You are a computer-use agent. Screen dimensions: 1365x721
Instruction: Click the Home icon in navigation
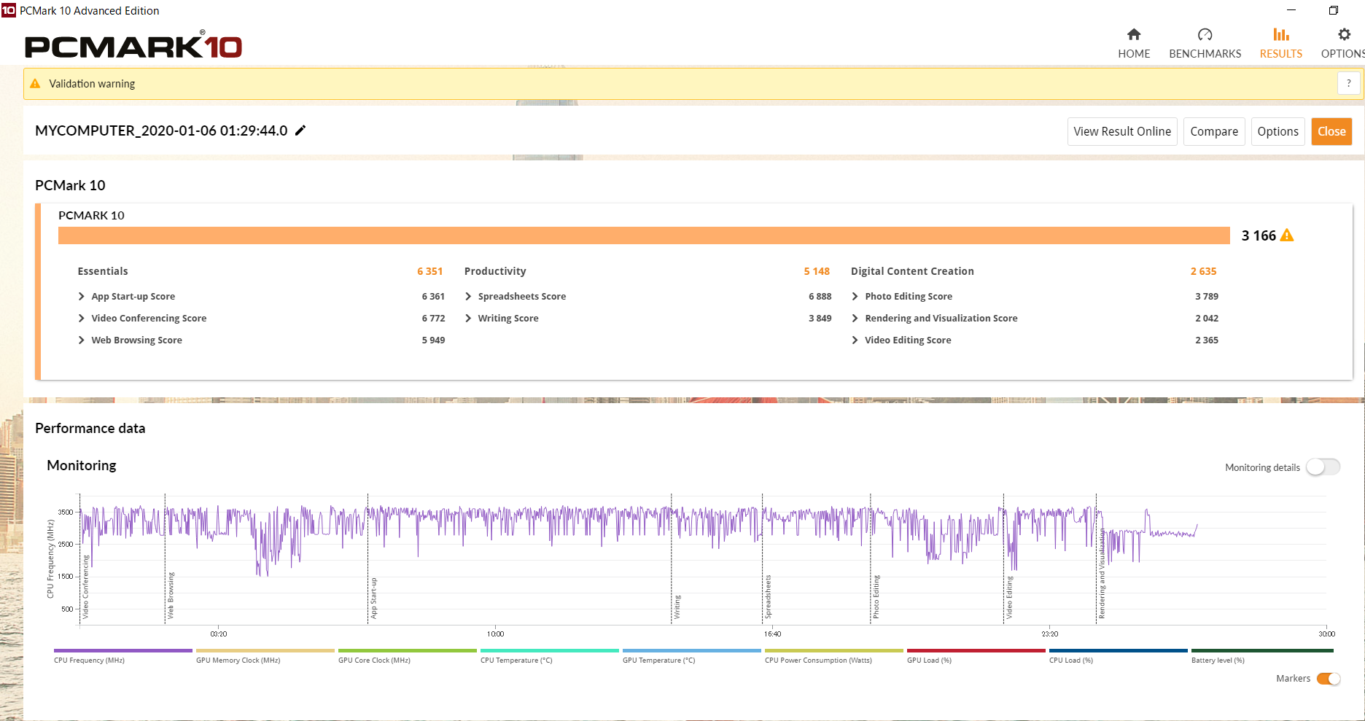point(1134,34)
